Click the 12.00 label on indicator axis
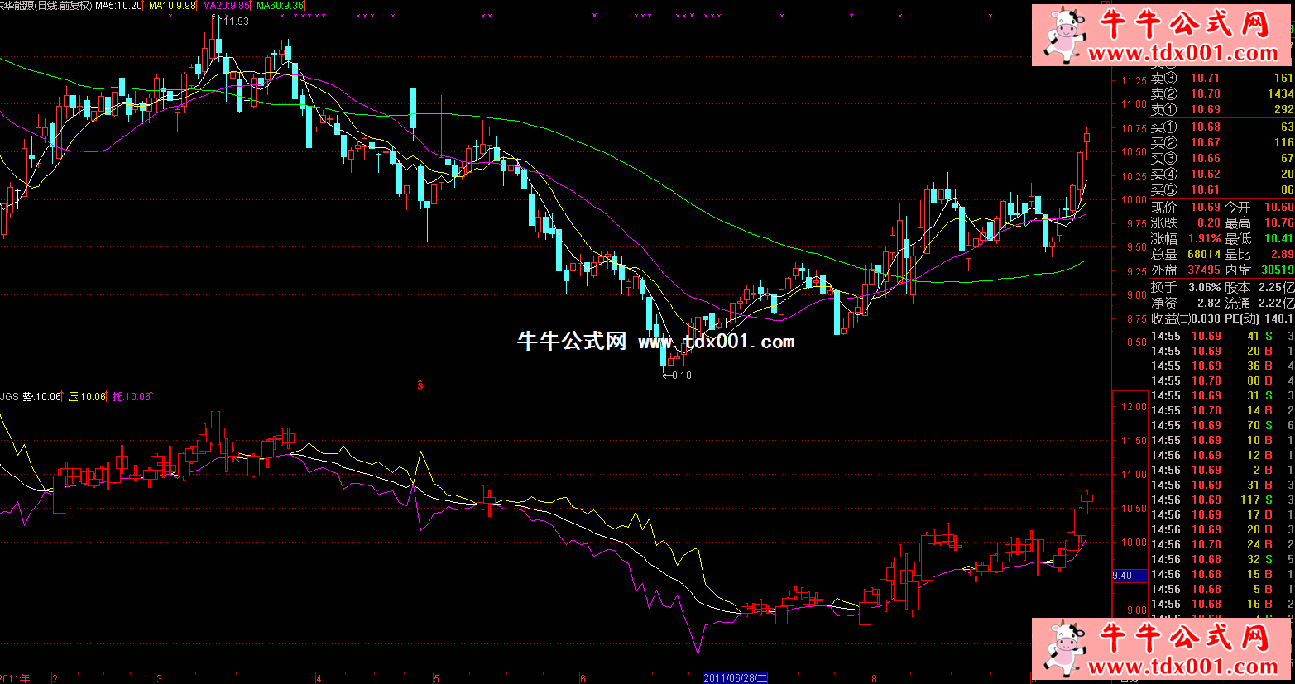 point(1134,407)
